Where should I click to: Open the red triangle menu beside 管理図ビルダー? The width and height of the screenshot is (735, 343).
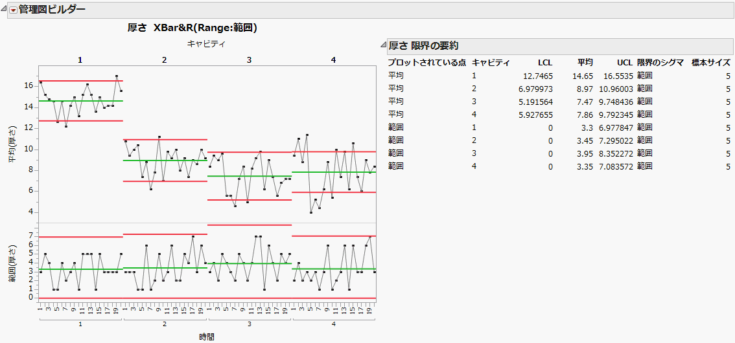(x=13, y=10)
